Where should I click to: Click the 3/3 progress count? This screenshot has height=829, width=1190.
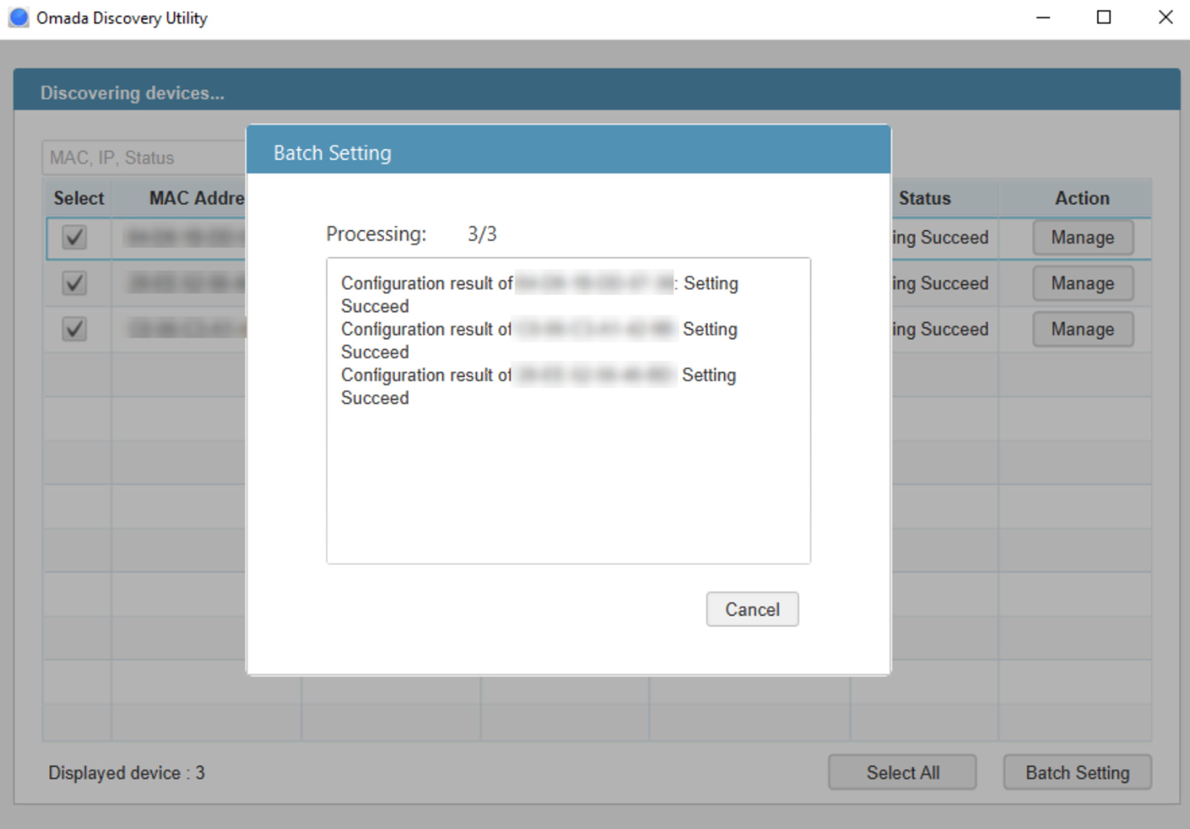[482, 234]
